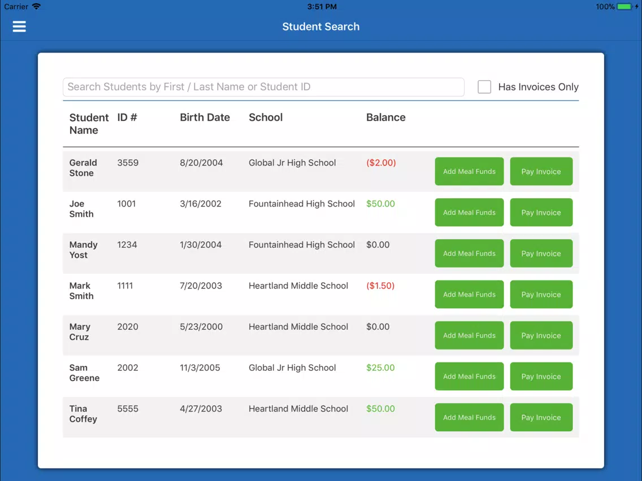Click student ID 2020
Viewport: 642px width, 481px height.
click(x=128, y=326)
